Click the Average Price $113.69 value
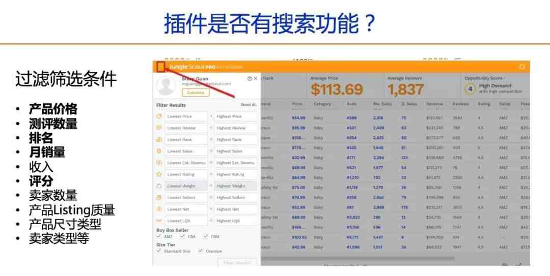 [336, 89]
